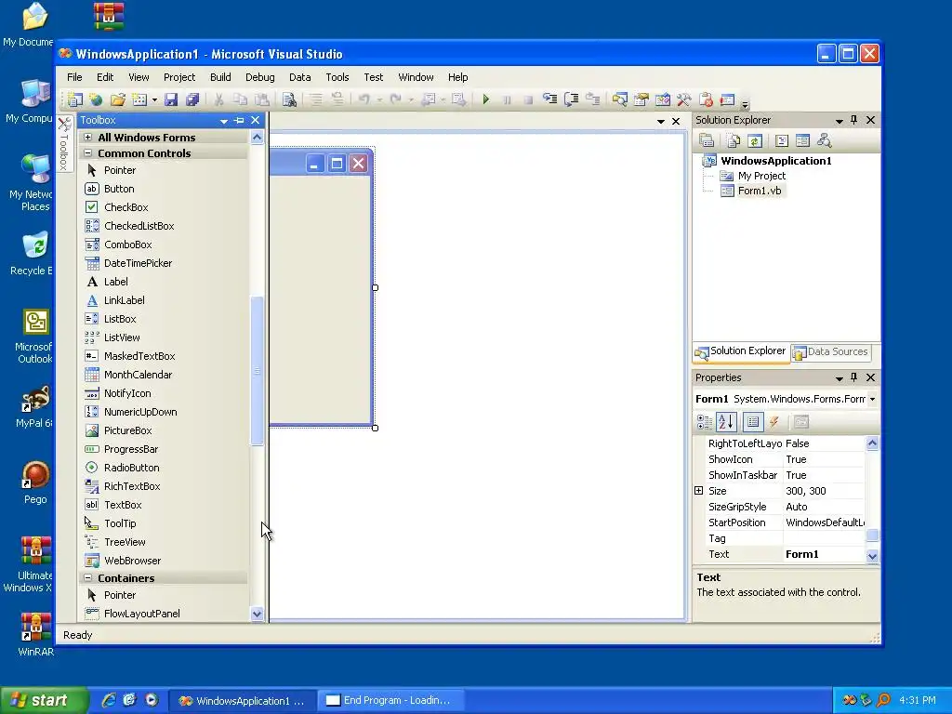Select Form1.vb in Solution Explorer
This screenshot has height=714, width=952.
pos(759,191)
